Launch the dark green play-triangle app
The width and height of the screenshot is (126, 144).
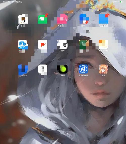[83, 45]
